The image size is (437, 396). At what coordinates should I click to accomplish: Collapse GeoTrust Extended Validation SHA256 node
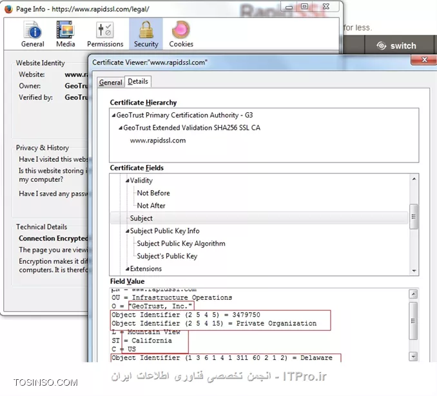121,128
